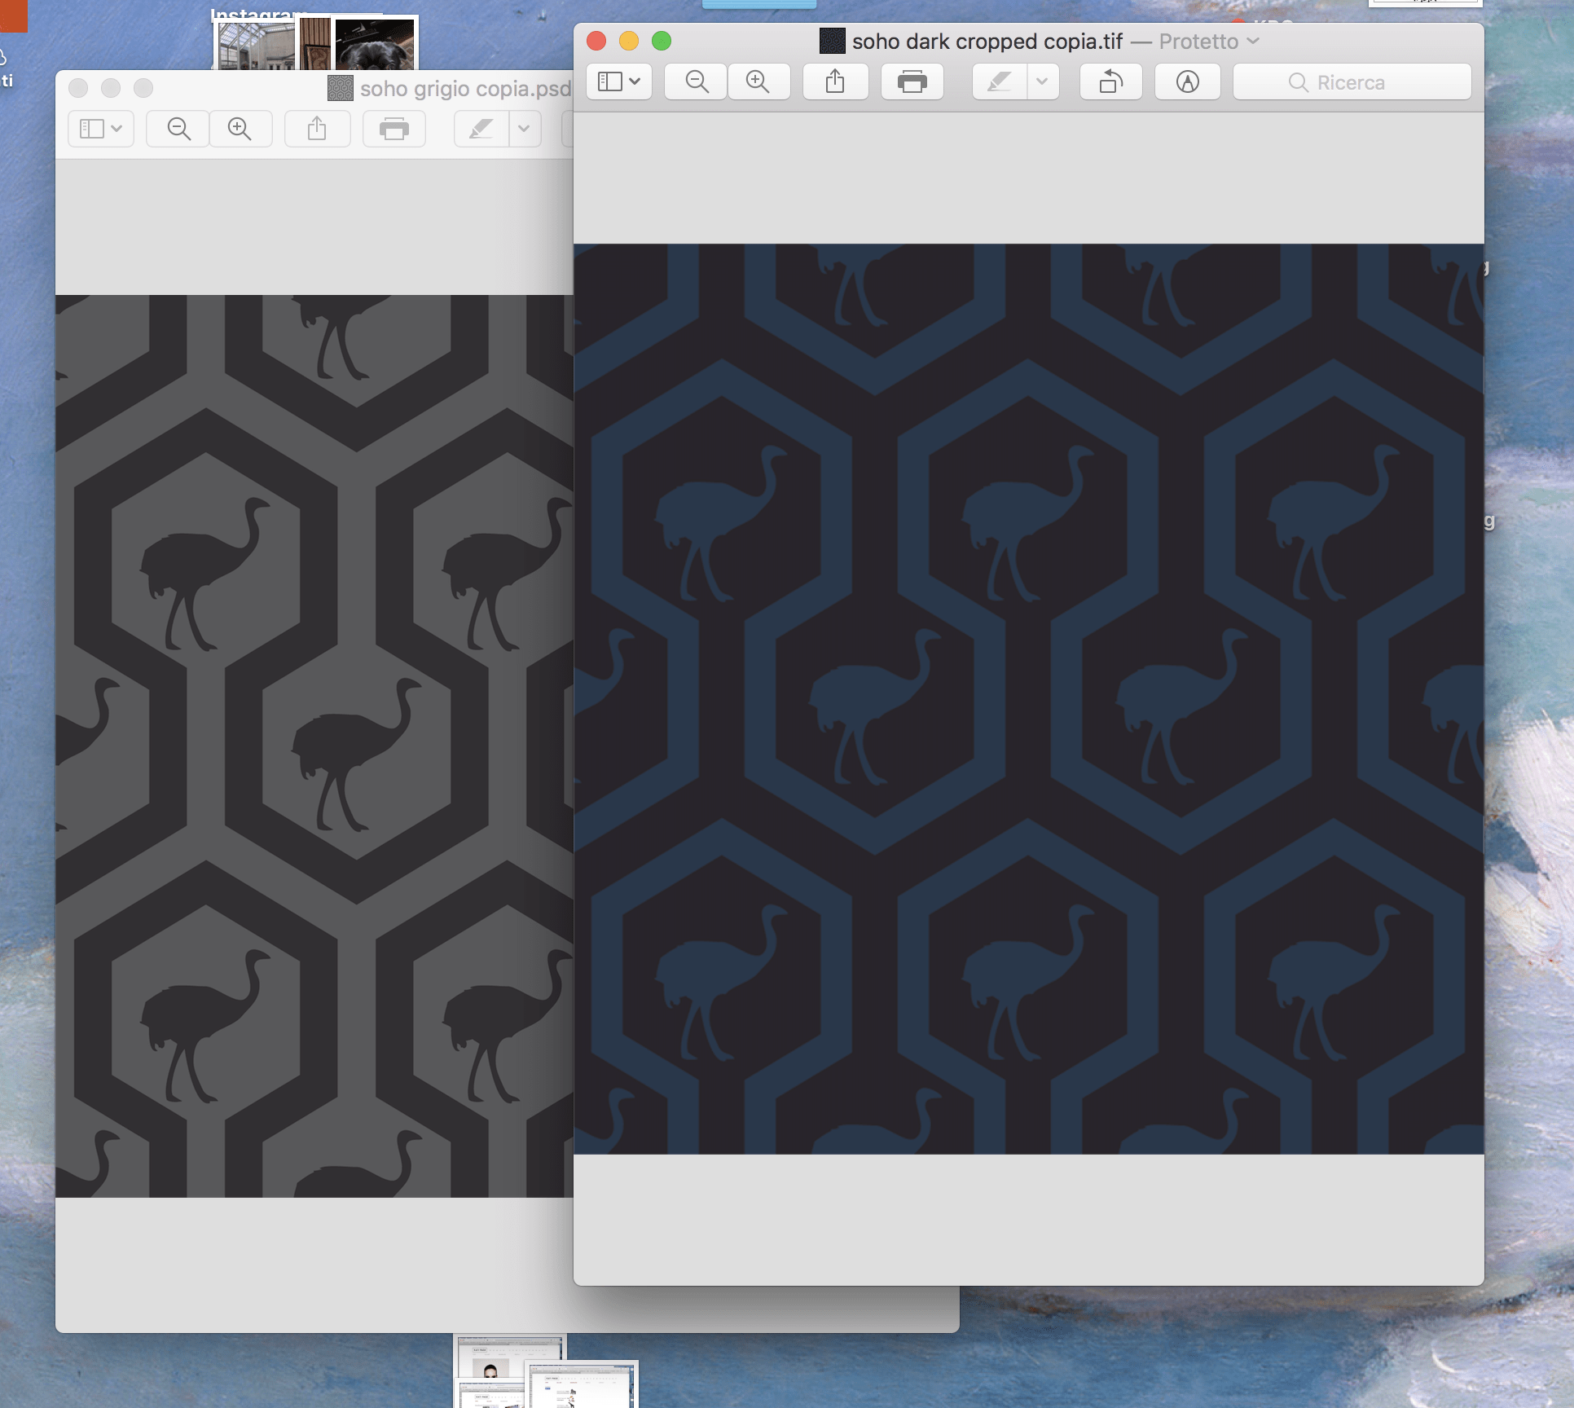Viewport: 1574px width, 1408px height.
Task: Show Markup toolbar in soho dark window
Action: pyautogui.click(x=1188, y=81)
